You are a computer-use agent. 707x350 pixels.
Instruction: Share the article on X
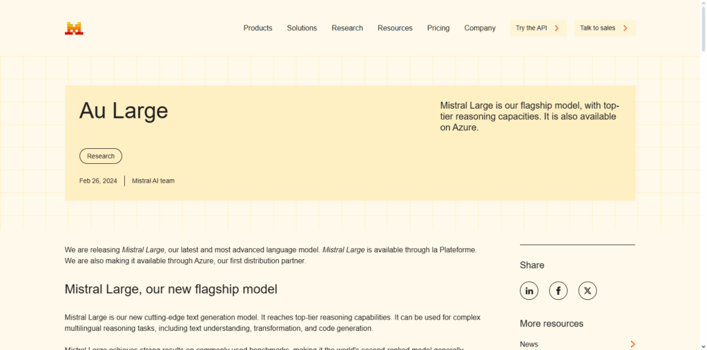click(x=588, y=291)
